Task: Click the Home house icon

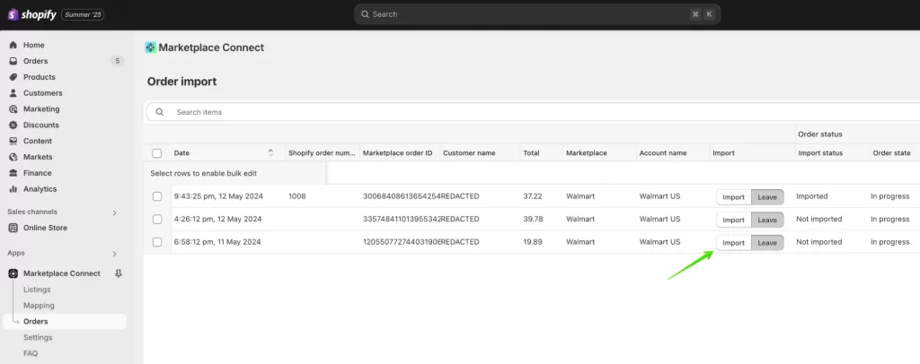Action: [13, 45]
